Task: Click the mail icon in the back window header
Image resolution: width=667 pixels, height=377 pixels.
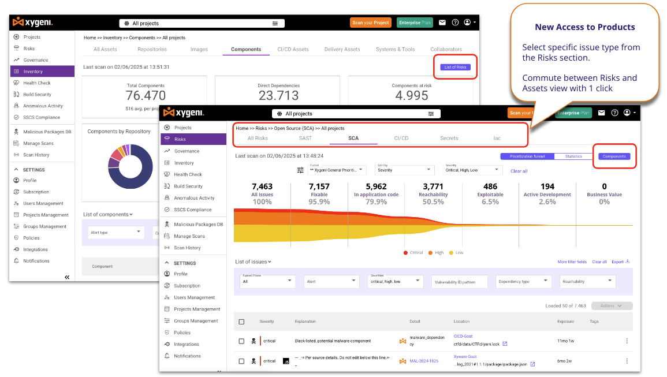Action: tap(442, 23)
